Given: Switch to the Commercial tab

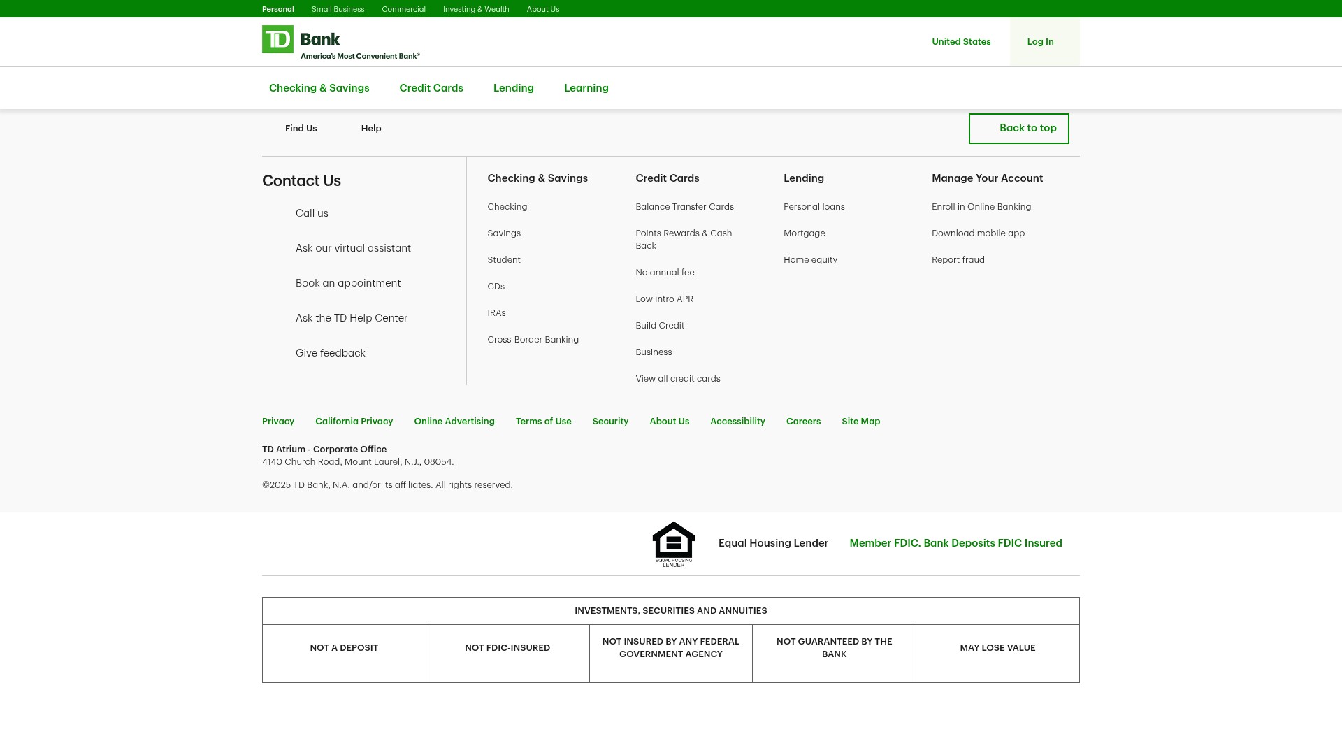Looking at the screenshot, I should [403, 9].
